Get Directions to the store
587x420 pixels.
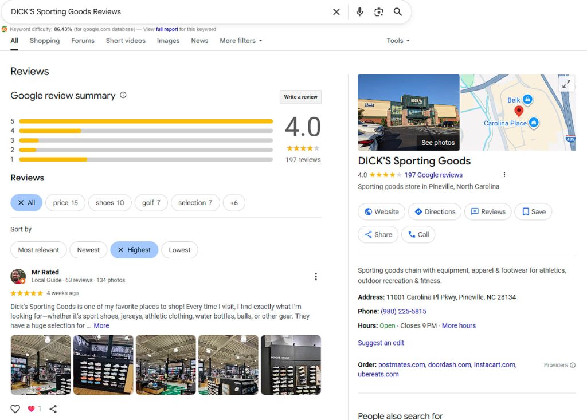coord(435,211)
